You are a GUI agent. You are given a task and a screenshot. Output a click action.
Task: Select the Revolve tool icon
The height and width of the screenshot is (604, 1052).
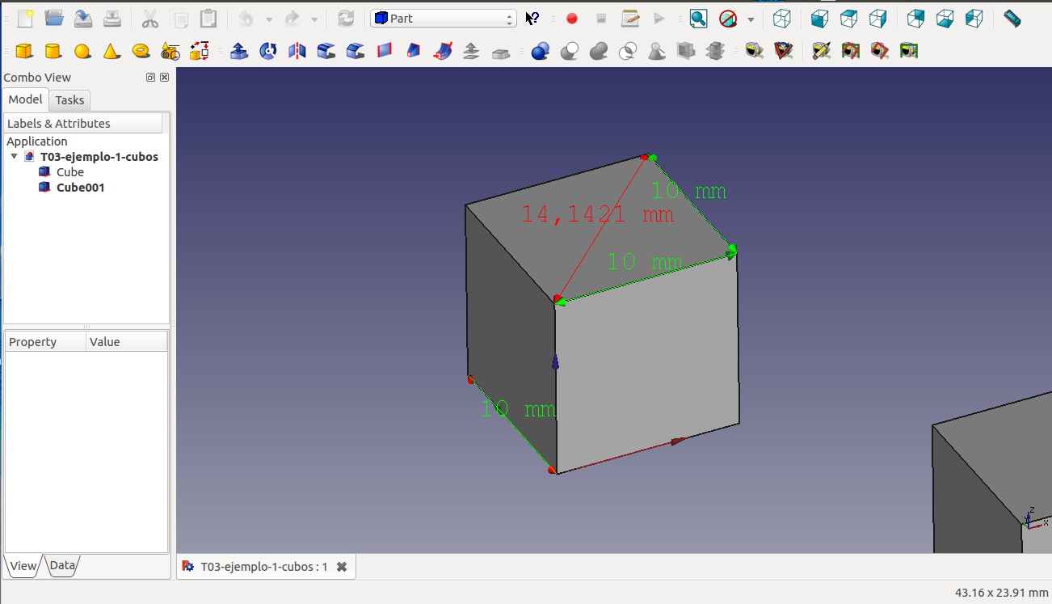point(268,52)
